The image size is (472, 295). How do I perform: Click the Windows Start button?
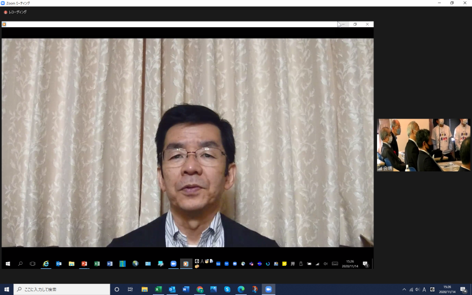tap(7, 289)
